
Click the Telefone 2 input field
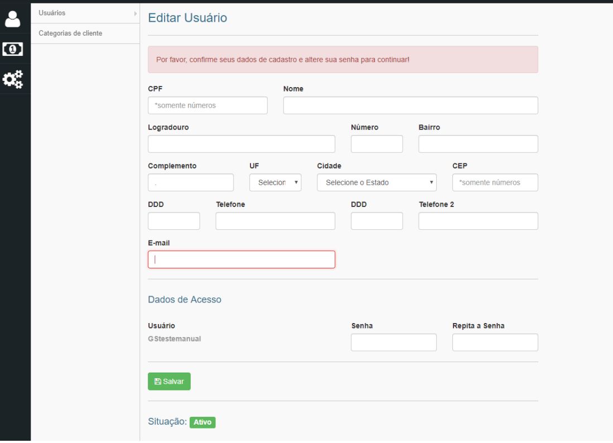[x=478, y=221]
